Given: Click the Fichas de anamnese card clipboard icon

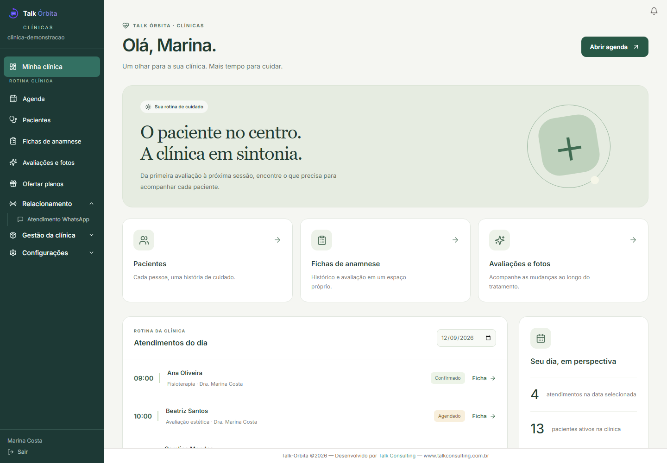Looking at the screenshot, I should point(322,240).
